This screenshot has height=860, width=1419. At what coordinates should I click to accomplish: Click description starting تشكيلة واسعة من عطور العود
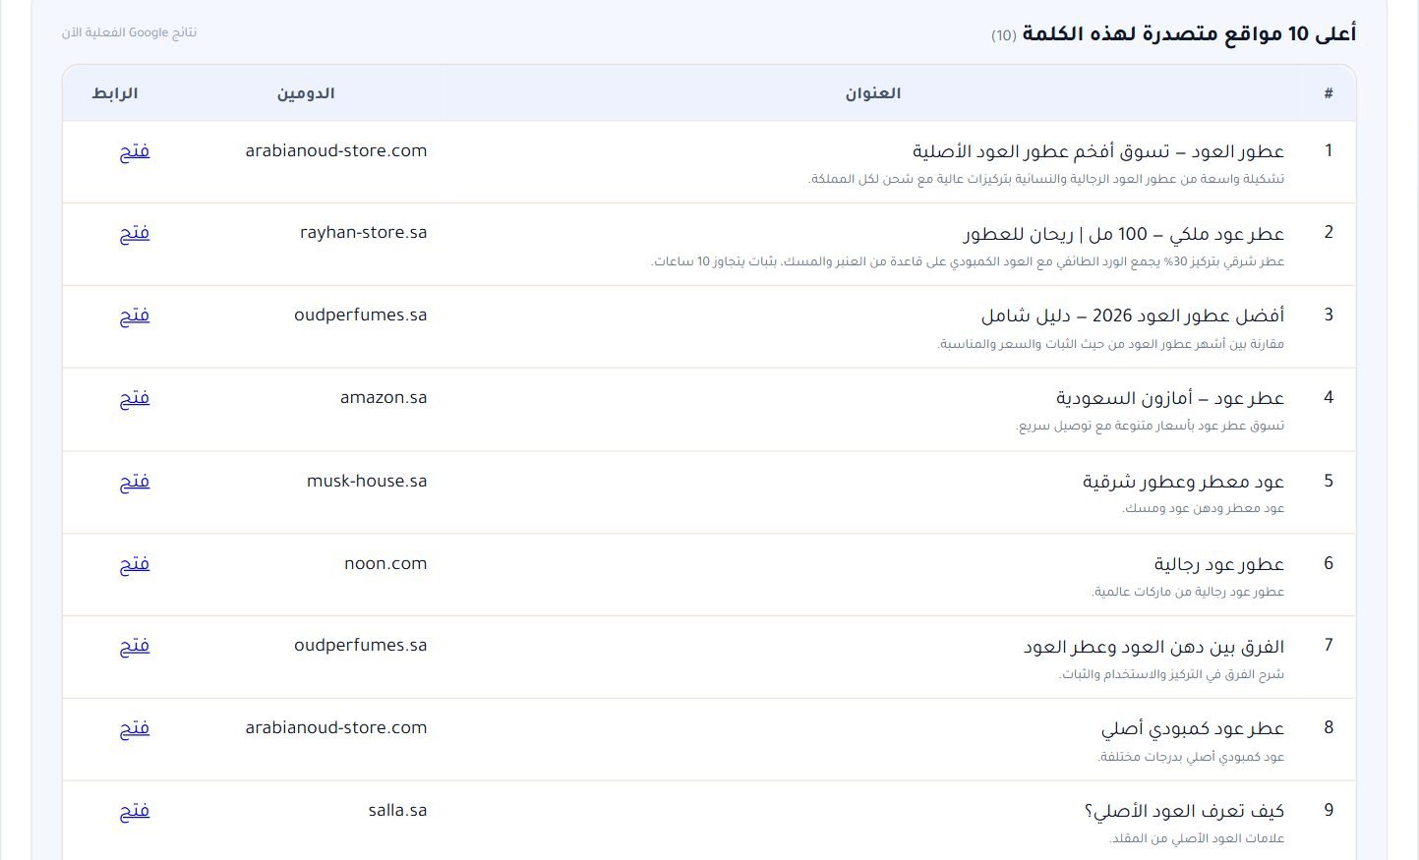(x=1046, y=179)
